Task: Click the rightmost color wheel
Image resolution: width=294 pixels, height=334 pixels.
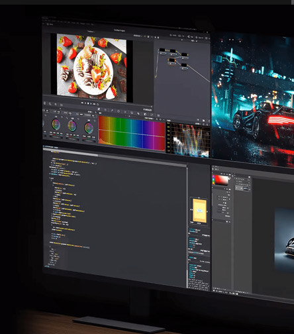Action: 89,128
